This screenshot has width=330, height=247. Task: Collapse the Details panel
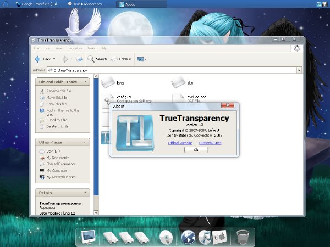tap(85, 193)
